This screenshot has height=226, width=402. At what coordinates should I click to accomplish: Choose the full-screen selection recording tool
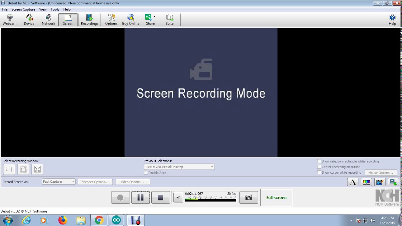pyautogui.click(x=37, y=169)
